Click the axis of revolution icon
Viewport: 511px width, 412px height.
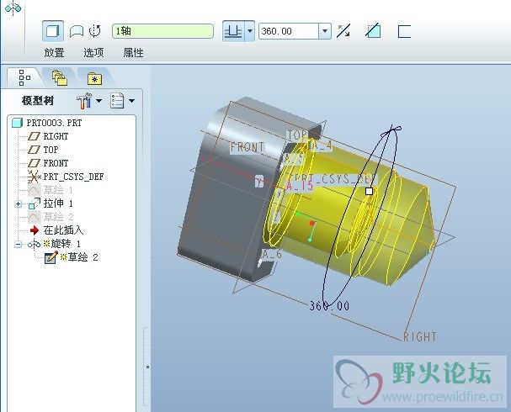95,31
